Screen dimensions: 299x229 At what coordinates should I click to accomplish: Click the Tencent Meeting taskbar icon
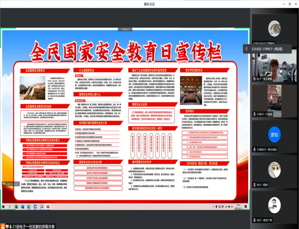(x=35, y=207)
